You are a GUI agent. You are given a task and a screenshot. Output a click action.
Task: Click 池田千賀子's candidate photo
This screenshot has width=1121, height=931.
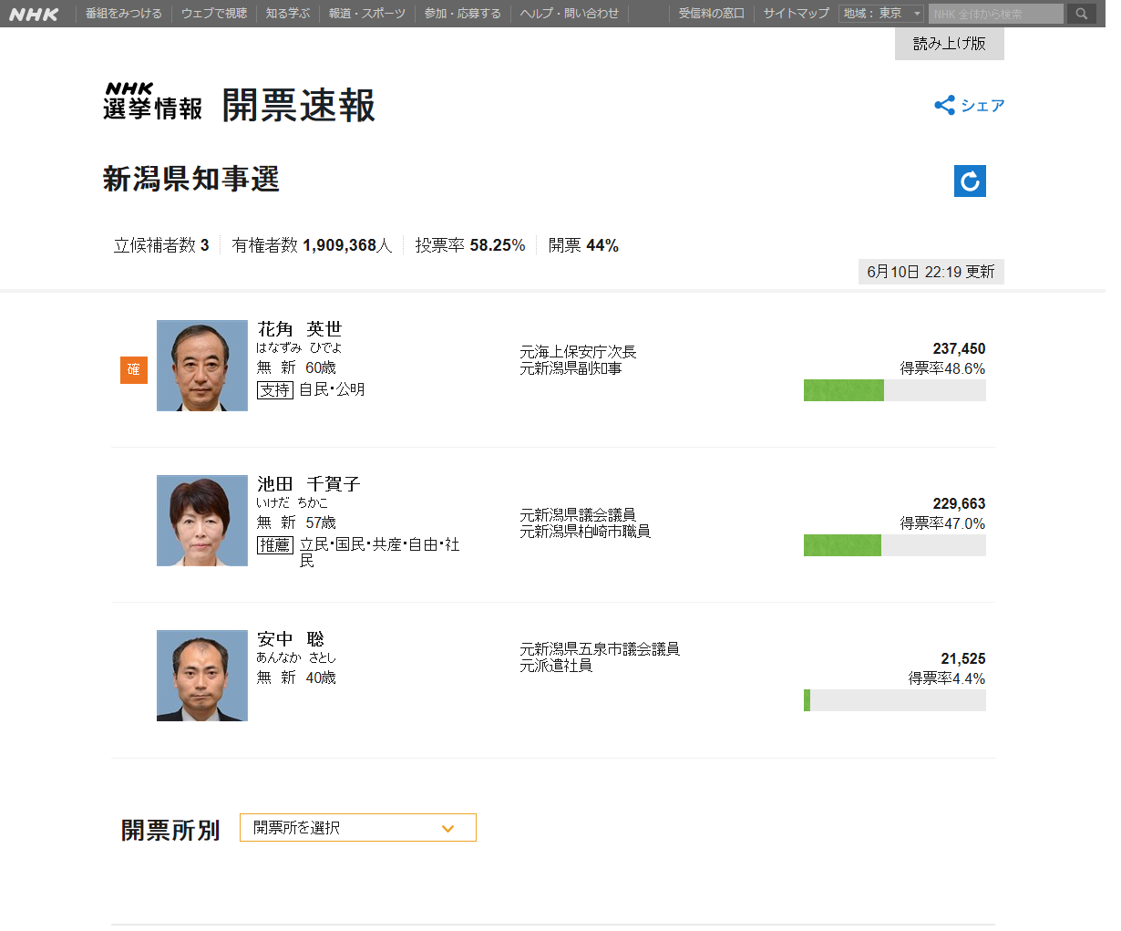point(202,521)
